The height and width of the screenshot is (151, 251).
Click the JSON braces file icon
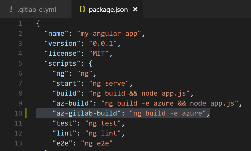coord(82,9)
